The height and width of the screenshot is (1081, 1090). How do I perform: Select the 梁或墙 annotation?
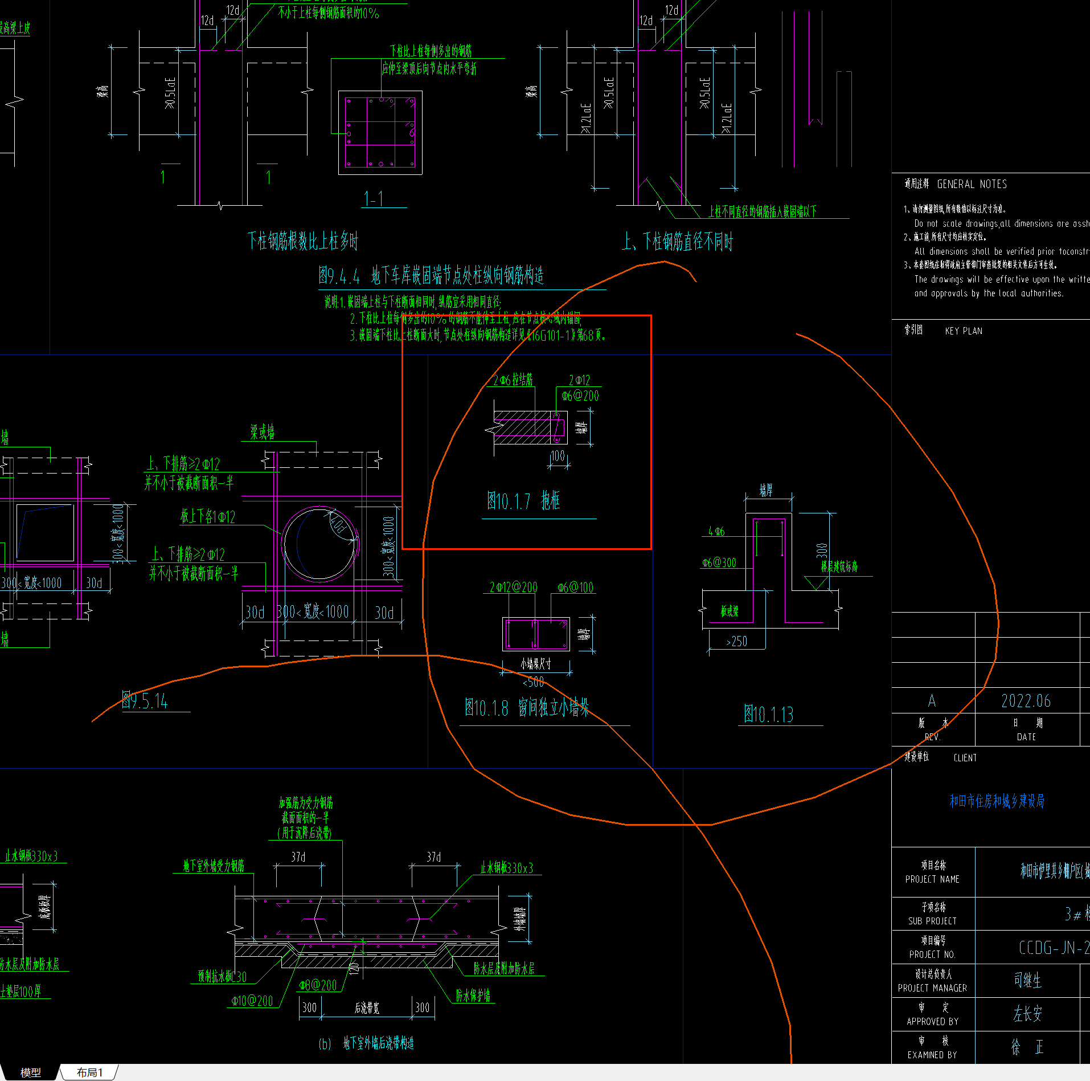pyautogui.click(x=263, y=433)
